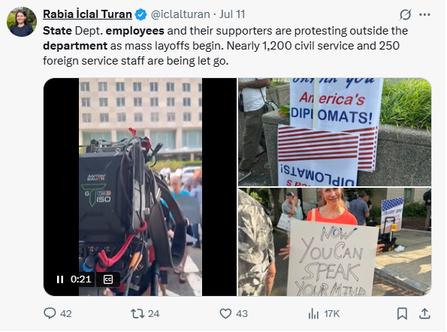Click the blue verified badge
This screenshot has width=447, height=332.
coord(140,14)
